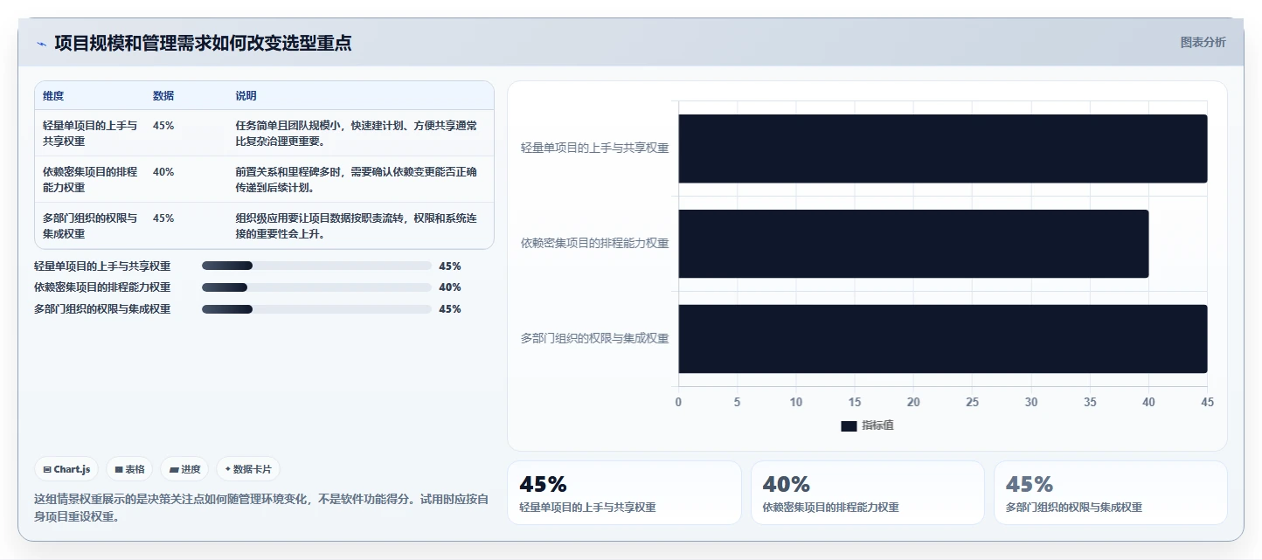
Task: Click the 数据卡片 chip
Action: click(x=248, y=469)
